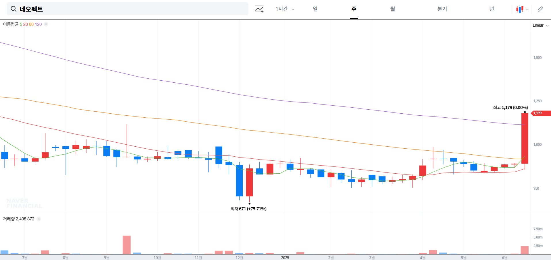Select the 20-period moving average value
The image size is (551, 260).
click(26, 24)
